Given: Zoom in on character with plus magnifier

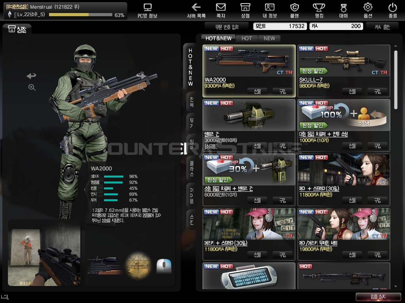Looking at the screenshot, I should pos(32,87).
